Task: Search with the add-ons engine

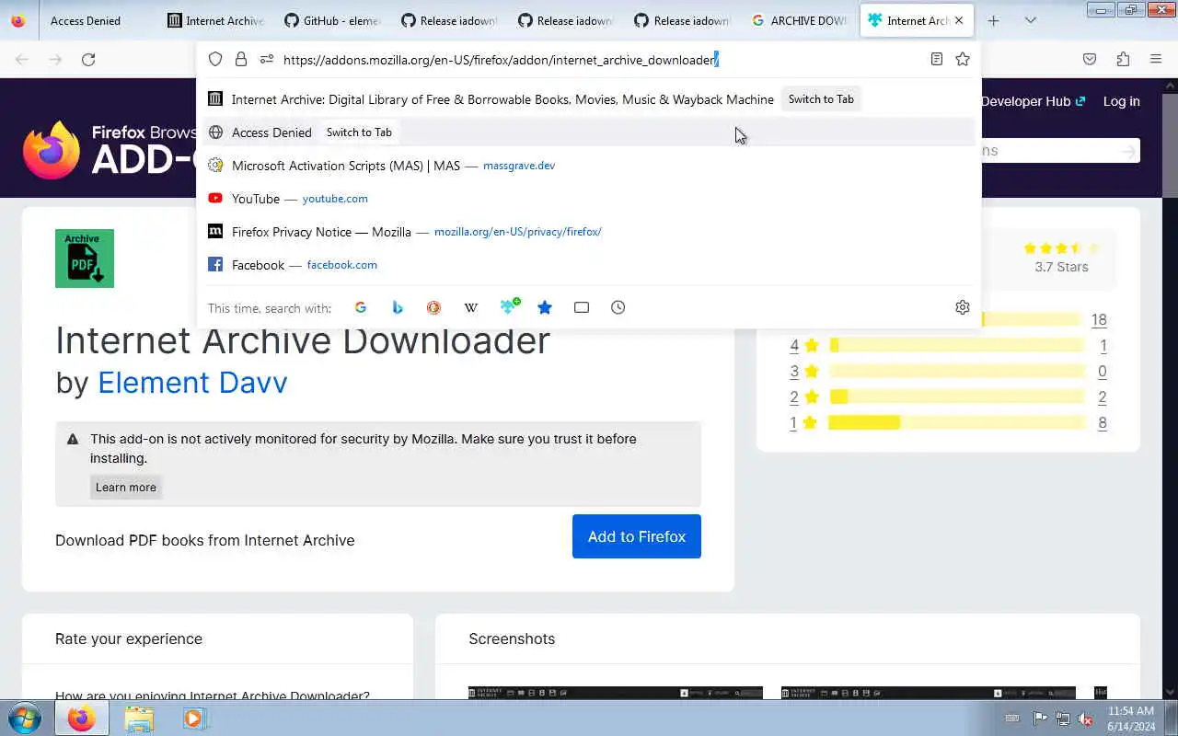Action: point(509,306)
